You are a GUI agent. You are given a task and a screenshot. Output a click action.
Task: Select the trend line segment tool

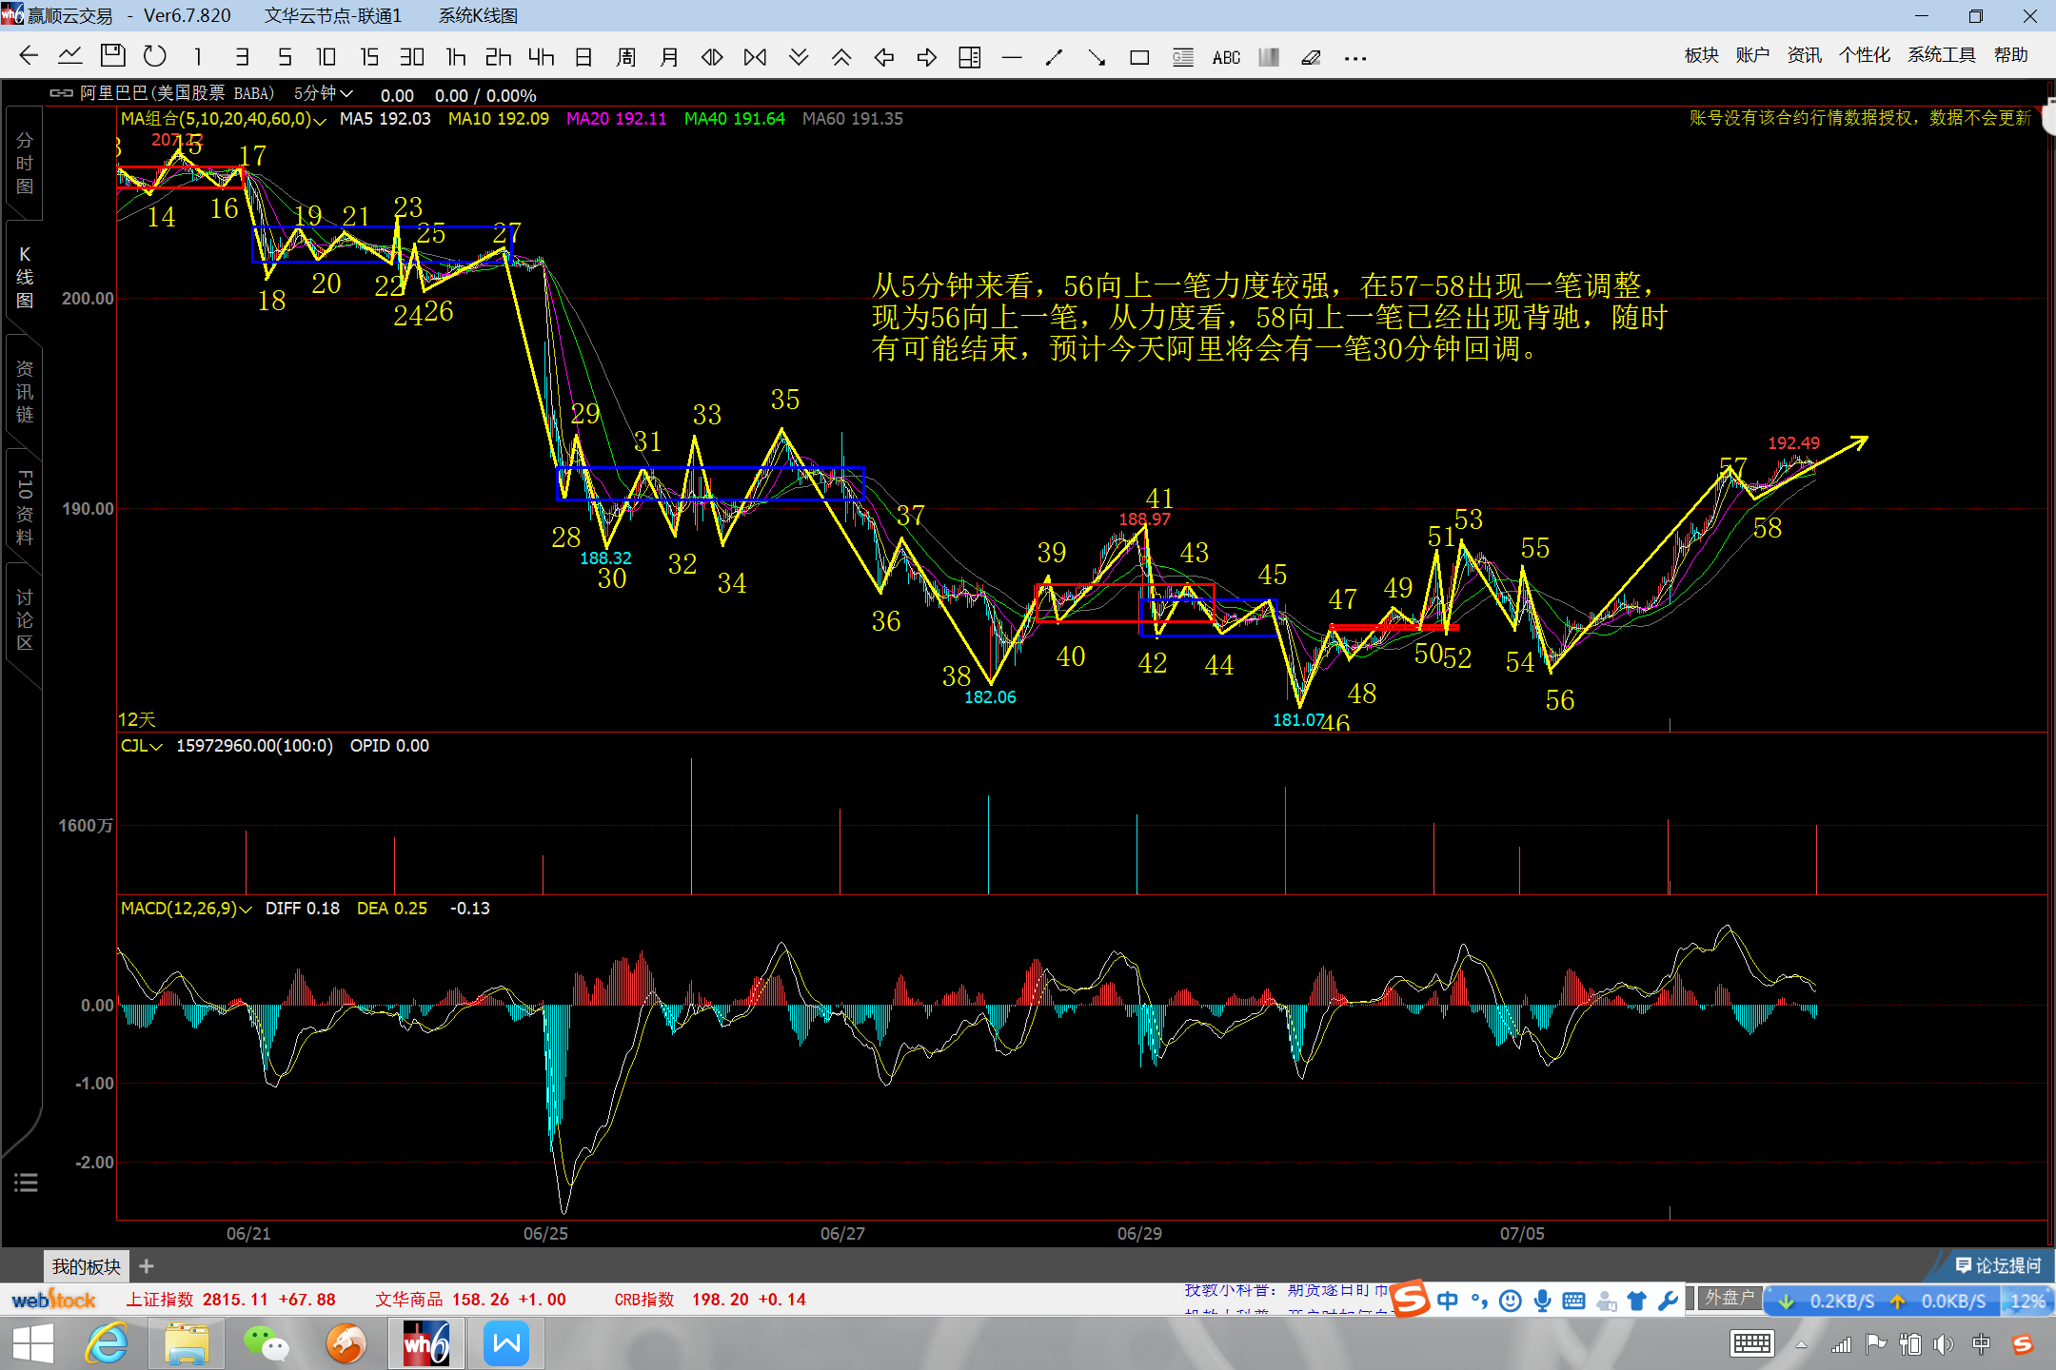point(1054,57)
